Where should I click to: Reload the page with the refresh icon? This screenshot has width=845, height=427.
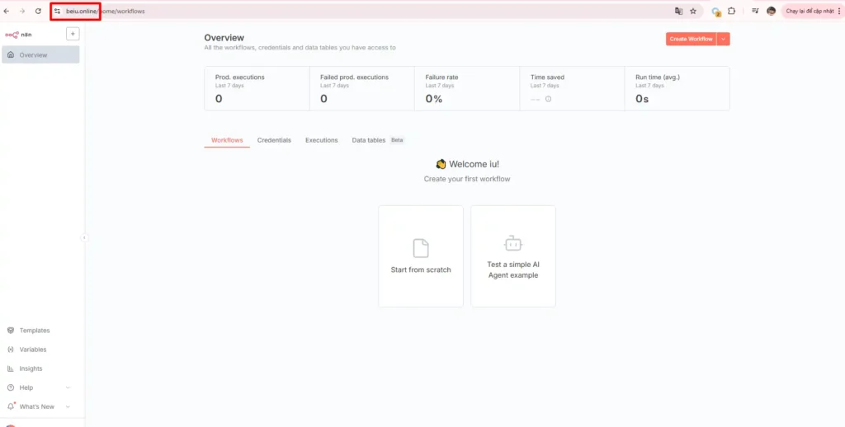tap(38, 11)
